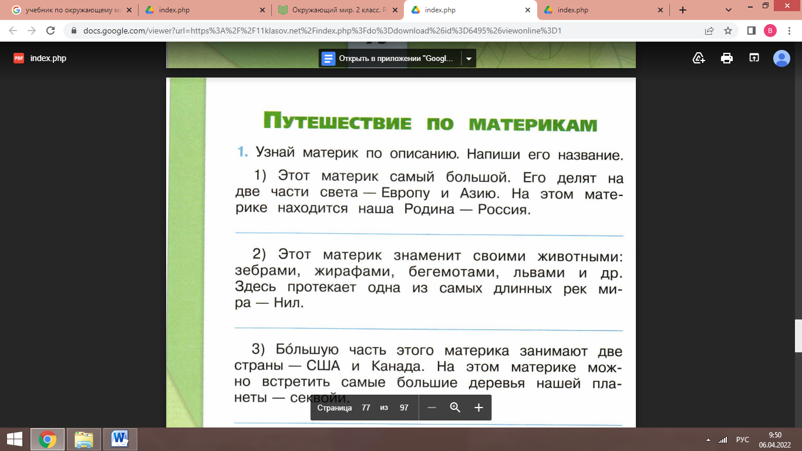Screen dimensions: 802x451
Task: Expand the Open with dropdown arrow
Action: pyautogui.click(x=469, y=59)
